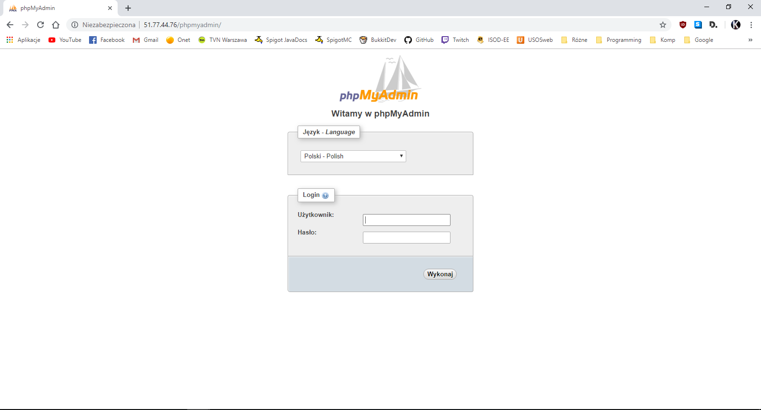Open the Różne bookmarks folder
The height and width of the screenshot is (410, 761).
574,40
